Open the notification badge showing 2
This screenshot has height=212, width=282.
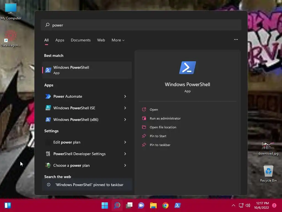pyautogui.click(x=274, y=205)
